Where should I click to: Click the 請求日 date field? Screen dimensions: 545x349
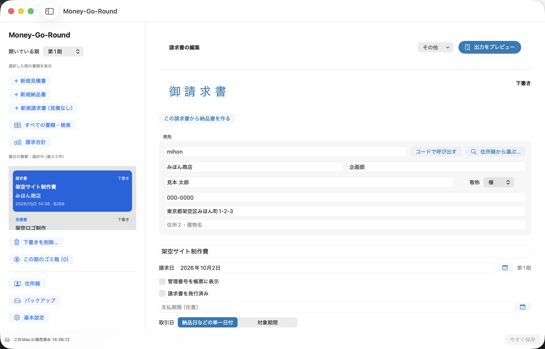pos(336,268)
